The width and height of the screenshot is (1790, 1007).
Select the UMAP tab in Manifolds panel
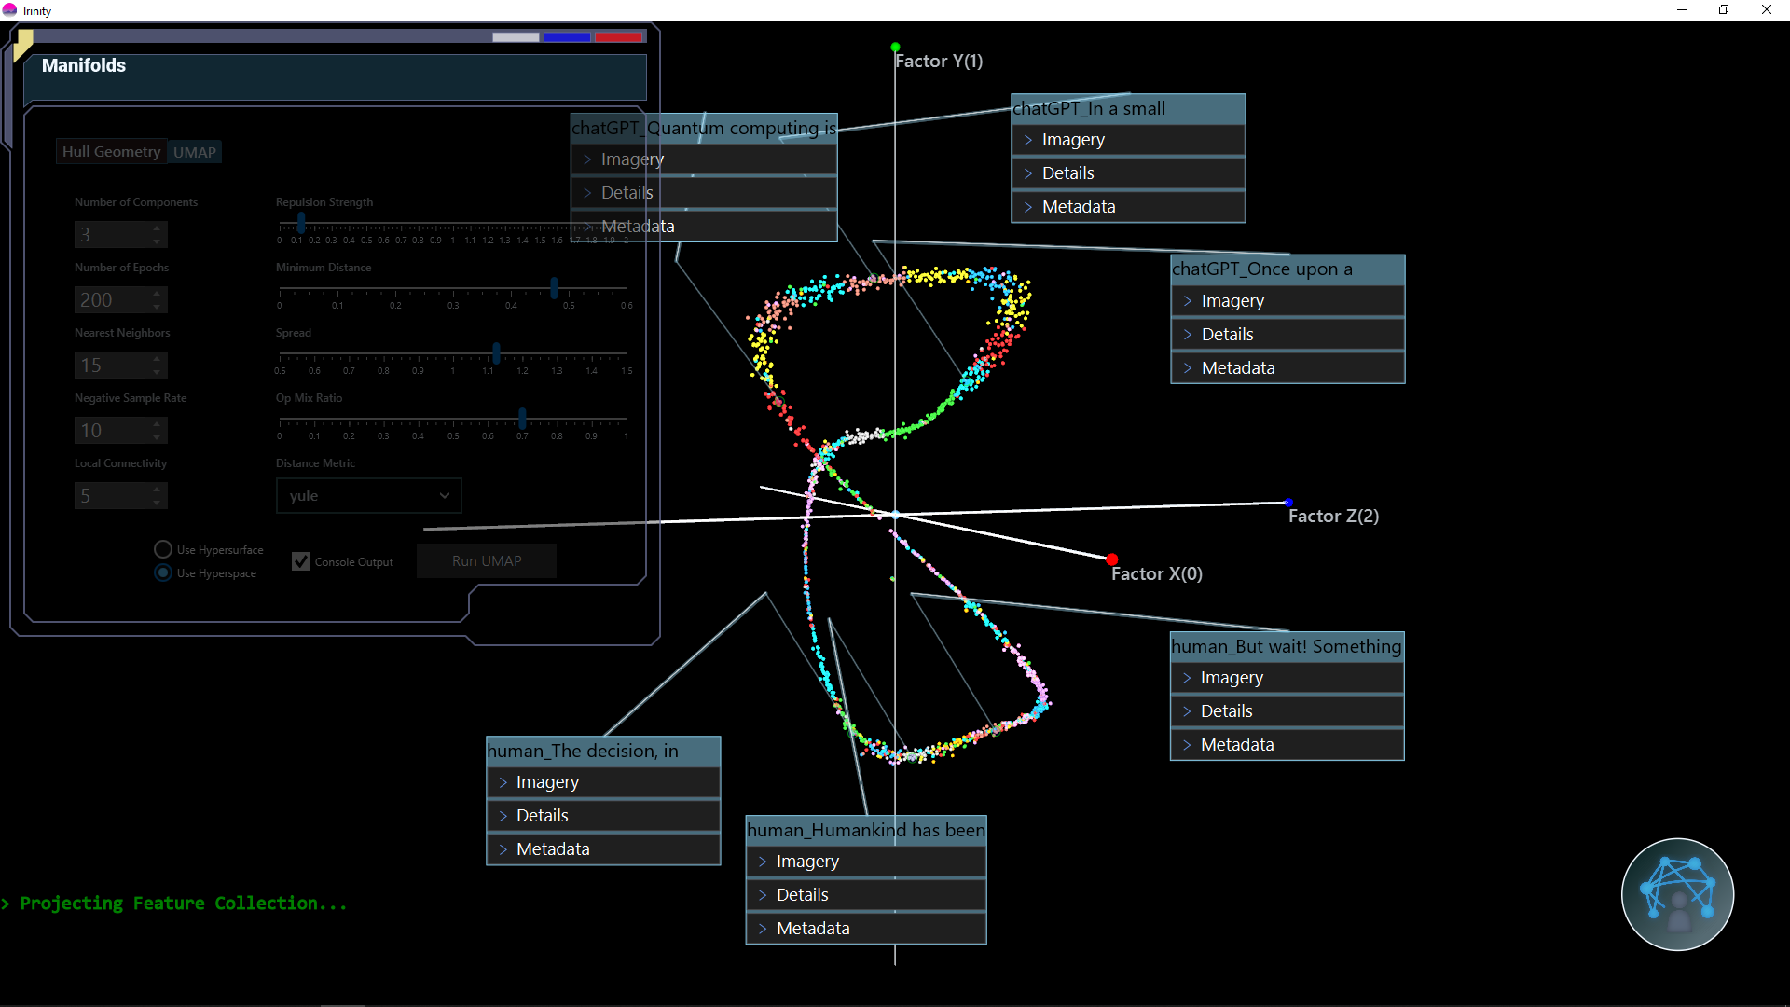(196, 151)
